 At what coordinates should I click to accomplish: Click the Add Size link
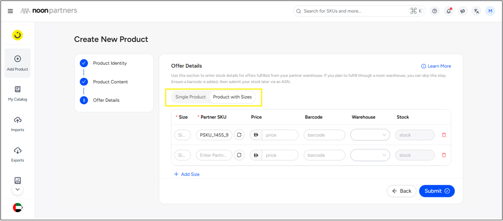(x=187, y=174)
